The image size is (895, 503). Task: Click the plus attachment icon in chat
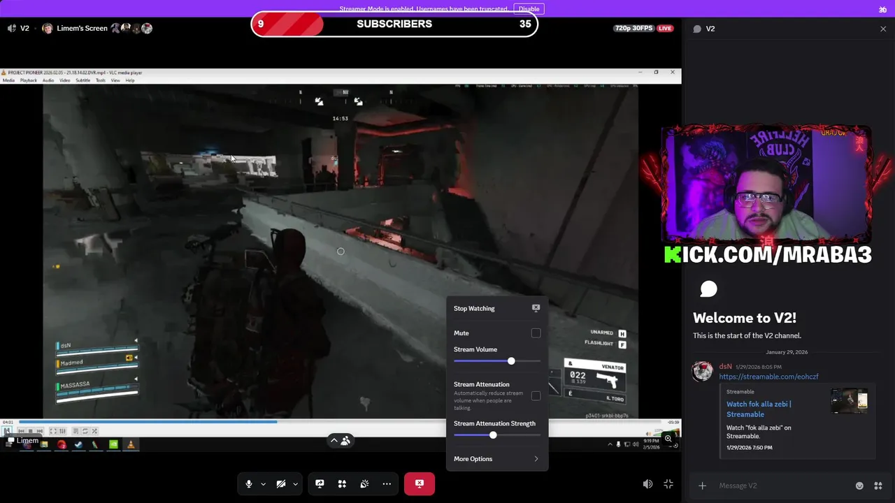pyautogui.click(x=702, y=486)
